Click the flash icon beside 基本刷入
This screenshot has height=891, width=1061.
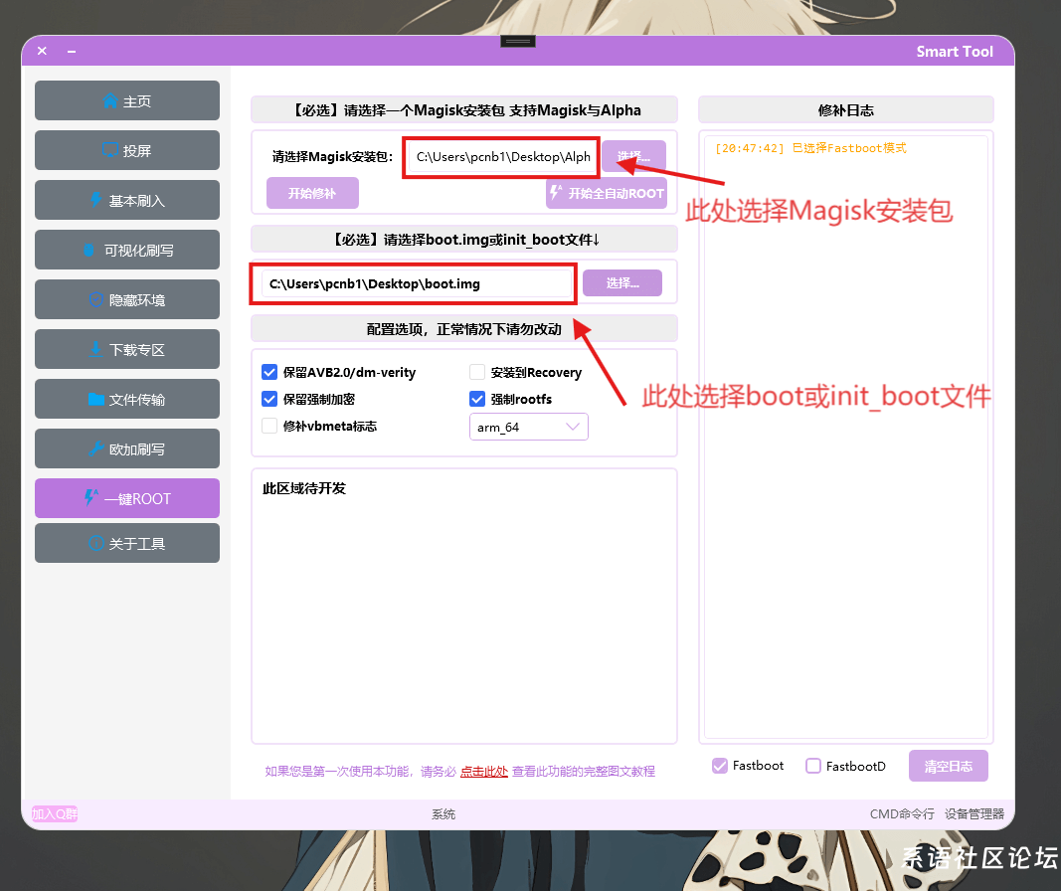[x=95, y=201]
